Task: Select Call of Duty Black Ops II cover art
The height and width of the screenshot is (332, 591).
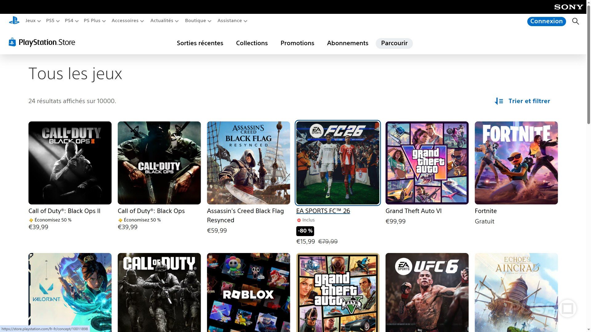Action: point(70,163)
